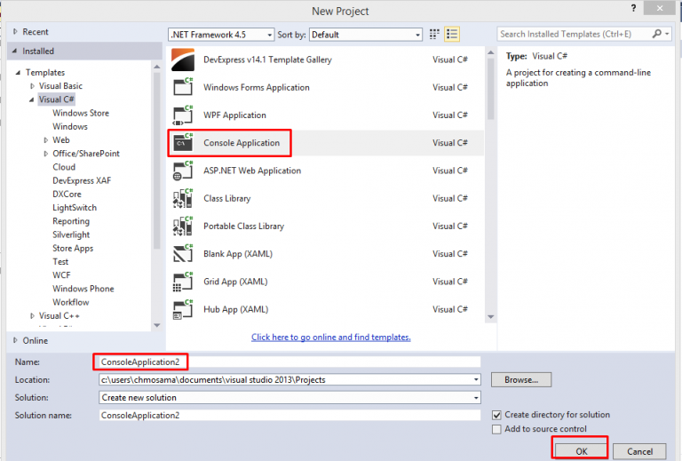This screenshot has height=461, width=682.
Task: Click the Browse... button
Action: (521, 379)
